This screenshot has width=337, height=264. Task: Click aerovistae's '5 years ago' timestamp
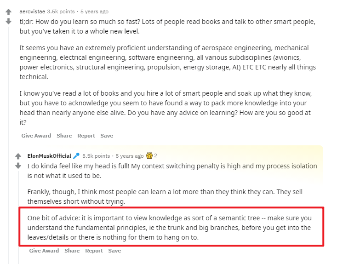(94, 11)
